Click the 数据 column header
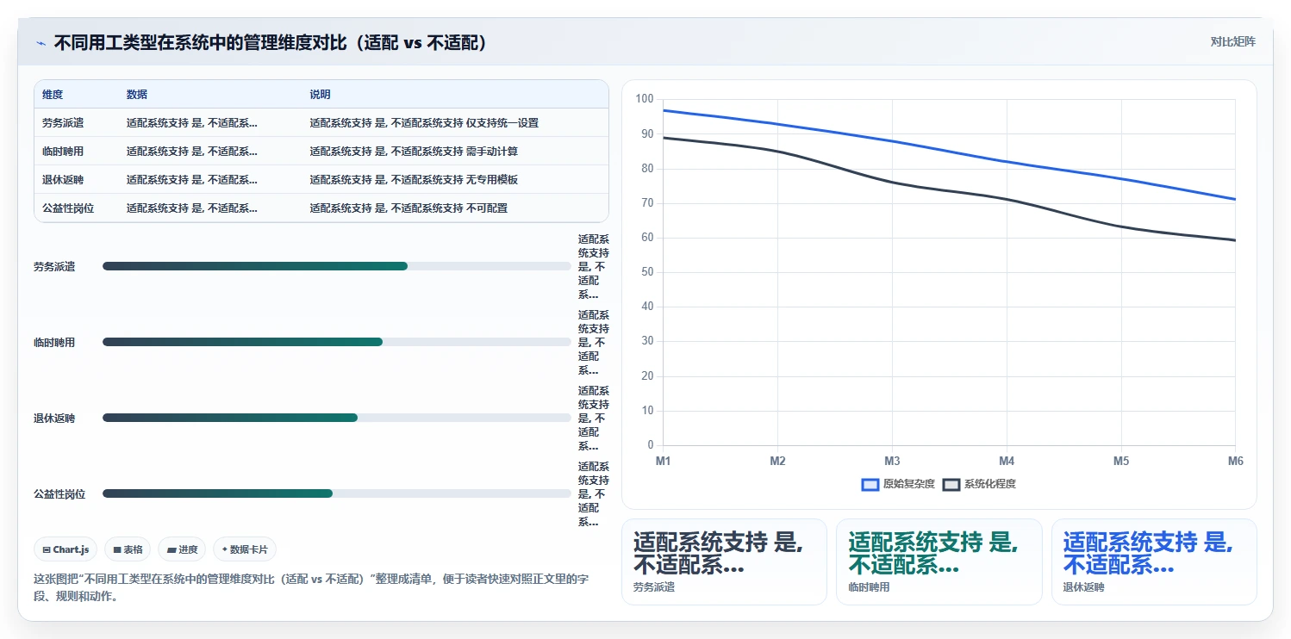The height and width of the screenshot is (639, 1291). tap(137, 95)
